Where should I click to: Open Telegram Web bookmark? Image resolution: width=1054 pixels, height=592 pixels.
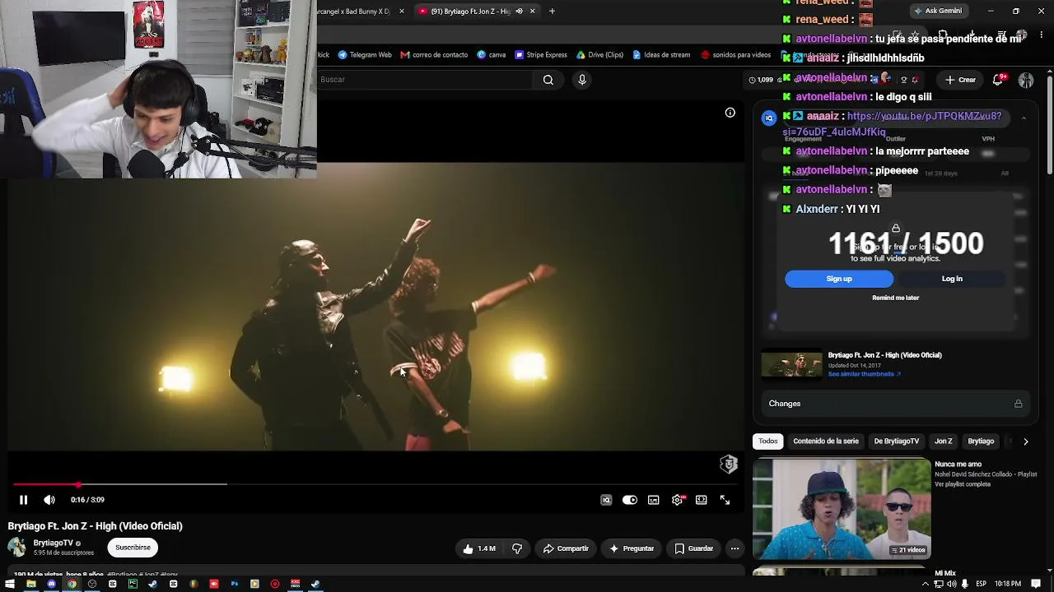pos(365,55)
